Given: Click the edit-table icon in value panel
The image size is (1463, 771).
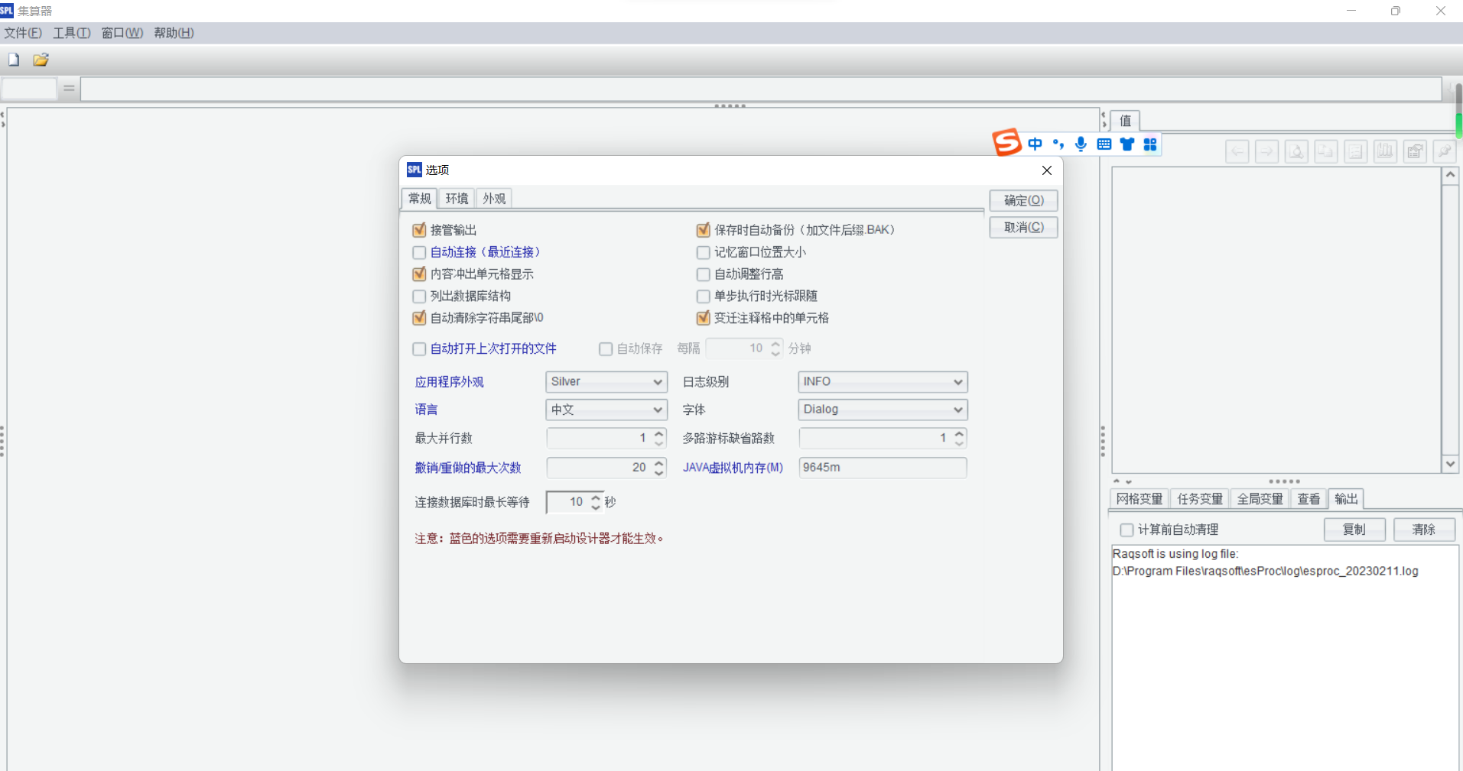Looking at the screenshot, I should pos(1415,151).
